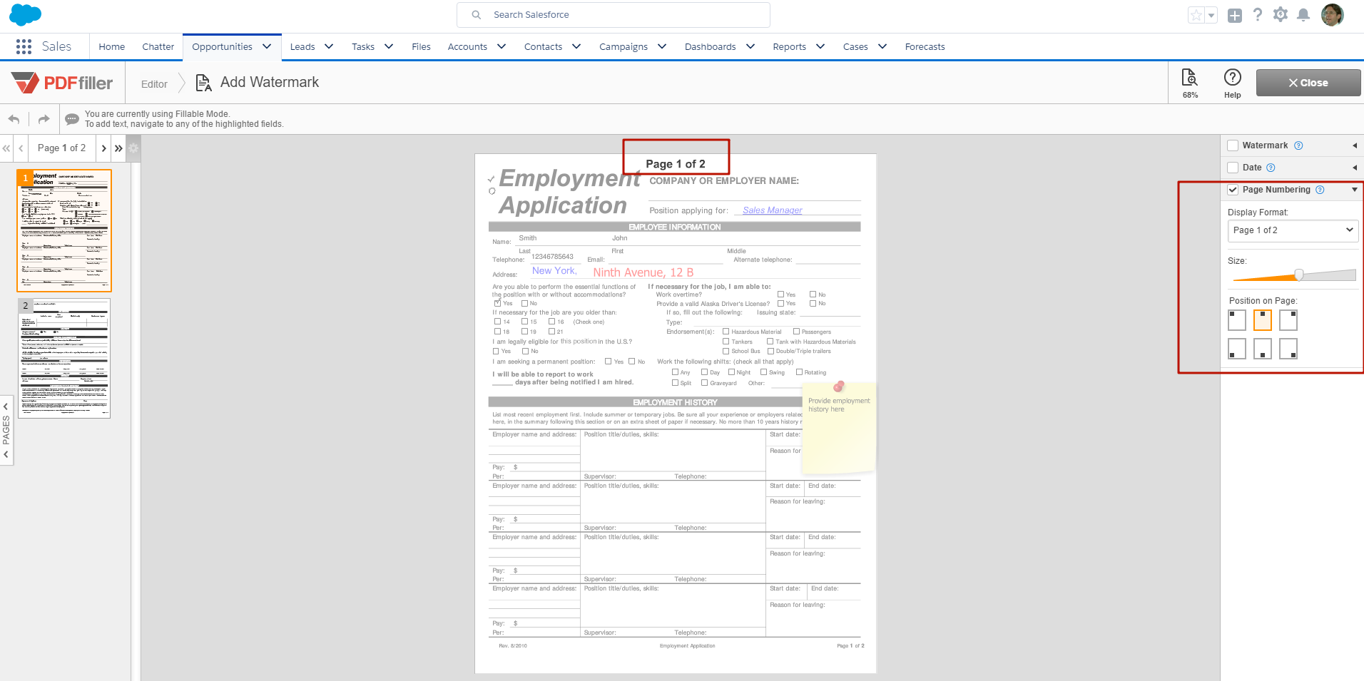Open Watermark help question icon
1364x681 pixels.
(1298, 145)
